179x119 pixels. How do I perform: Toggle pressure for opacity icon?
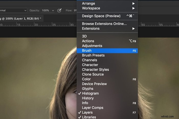click(x=59, y=10)
